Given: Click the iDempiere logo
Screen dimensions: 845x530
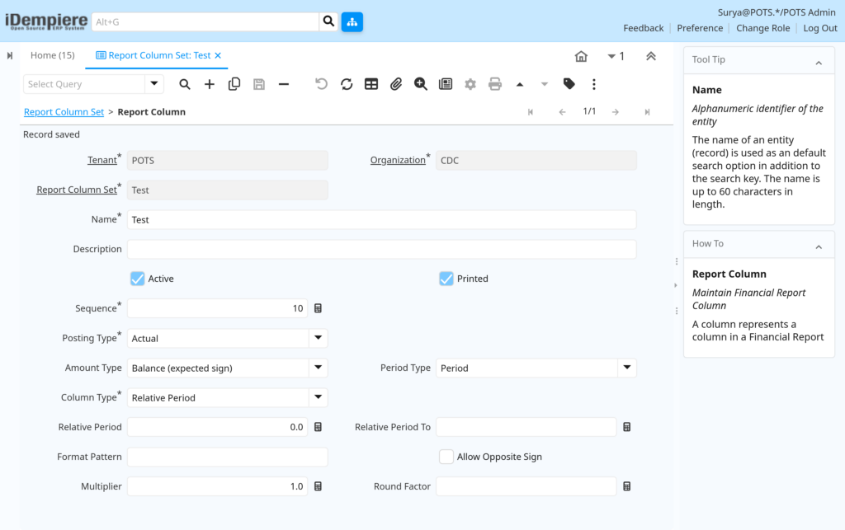Looking at the screenshot, I should pos(46,21).
